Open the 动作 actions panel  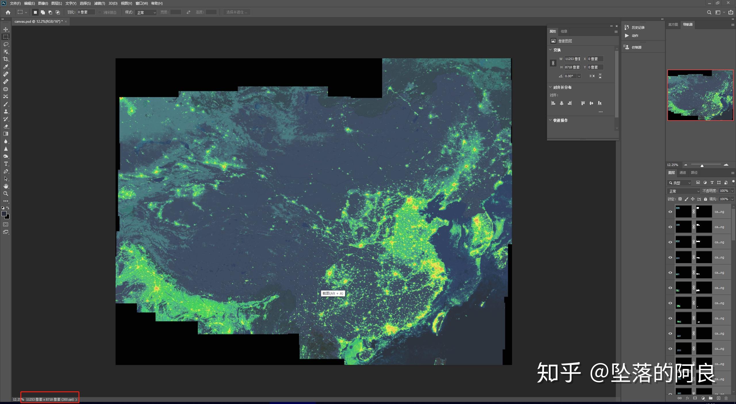[x=635, y=36]
